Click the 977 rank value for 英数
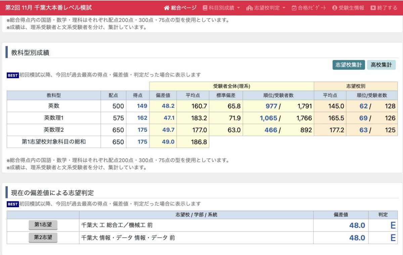This screenshot has width=403, height=255. (x=271, y=106)
